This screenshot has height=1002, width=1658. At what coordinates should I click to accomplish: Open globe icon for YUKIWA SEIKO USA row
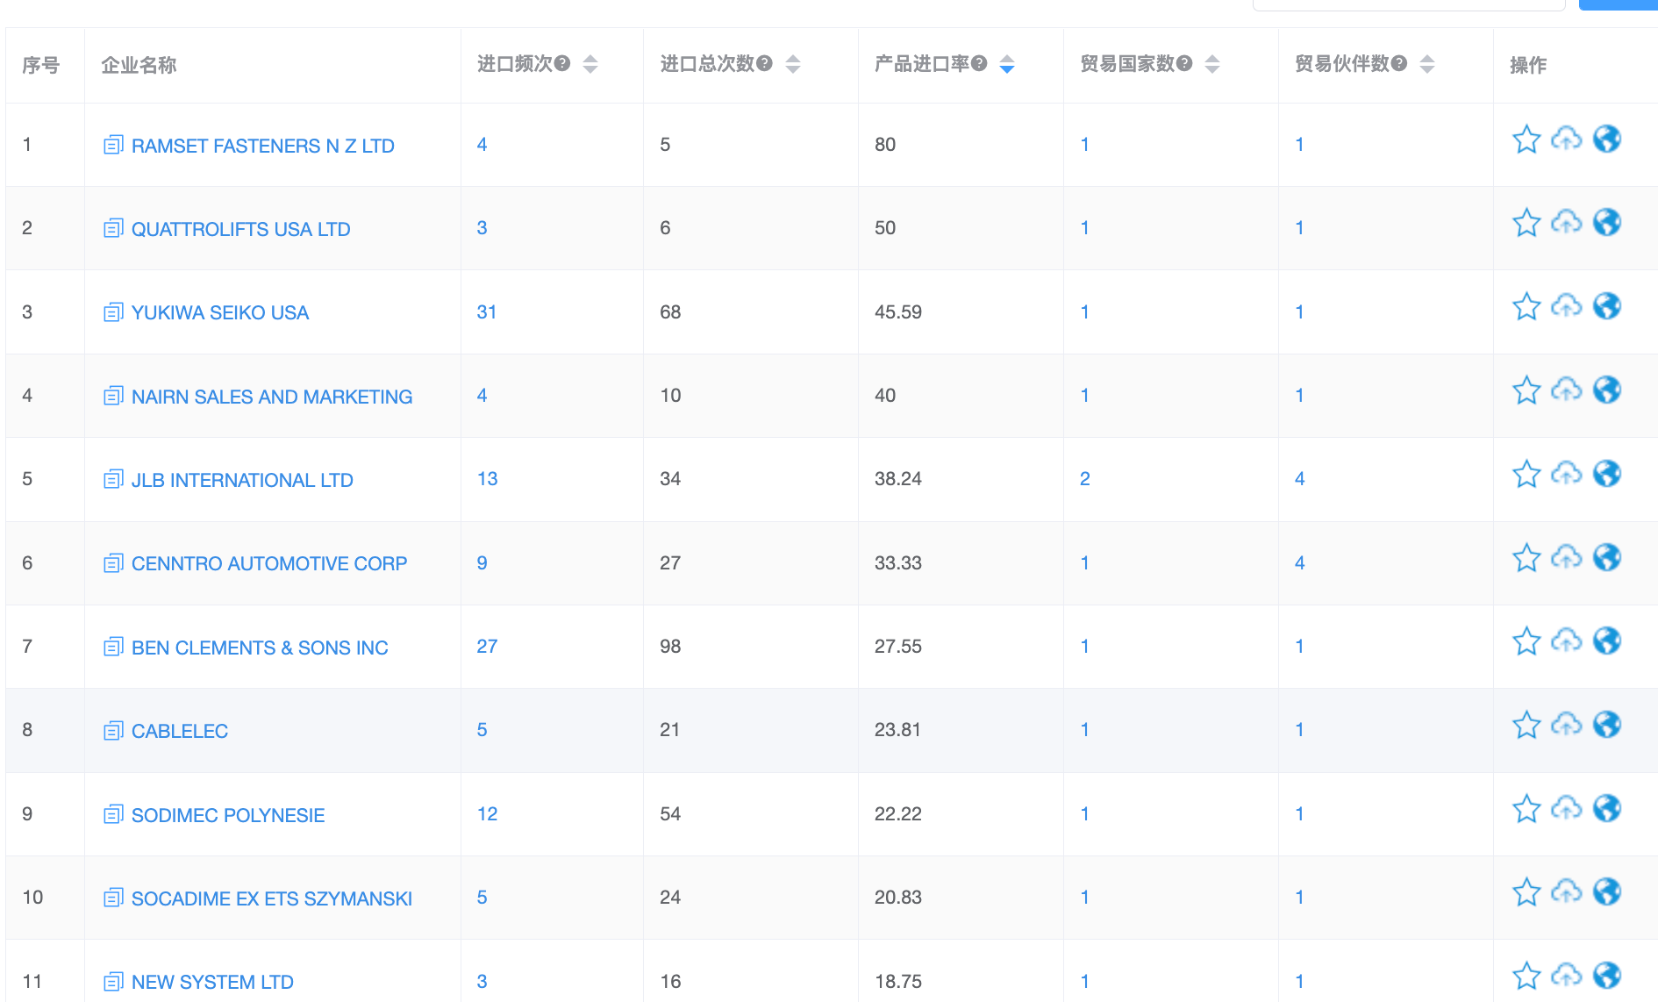point(1607,306)
